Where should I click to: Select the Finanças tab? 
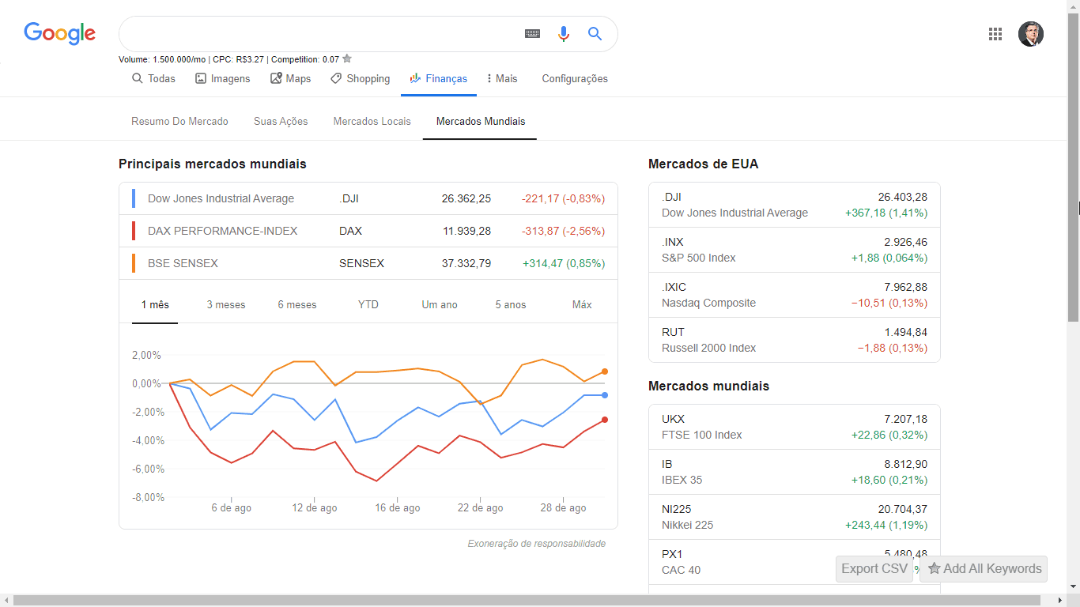click(x=439, y=78)
